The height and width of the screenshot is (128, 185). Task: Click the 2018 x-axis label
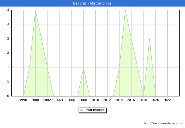pyautogui.click(x=143, y=100)
